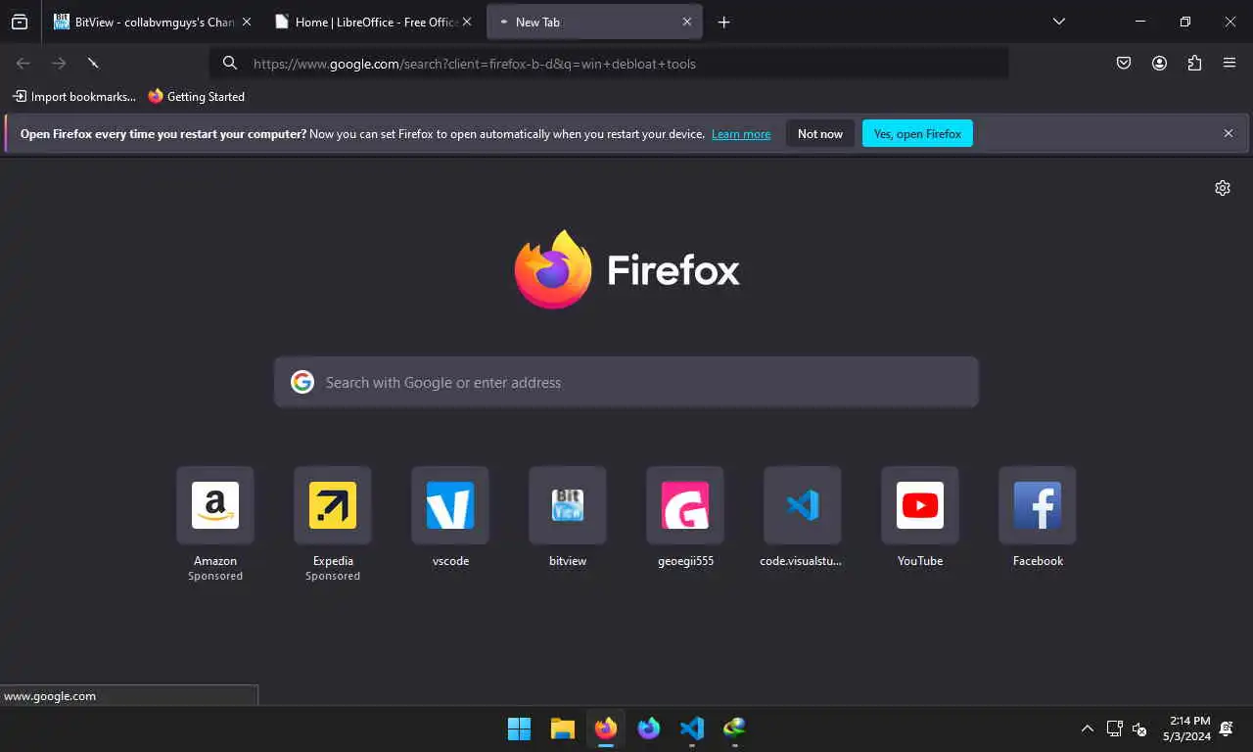Open File Explorer from the taskbar
Viewport: 1253px width, 752px height.
[562, 728]
